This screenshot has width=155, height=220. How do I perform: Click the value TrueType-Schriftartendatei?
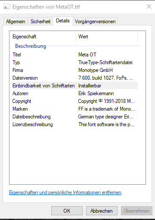[x=105, y=62]
